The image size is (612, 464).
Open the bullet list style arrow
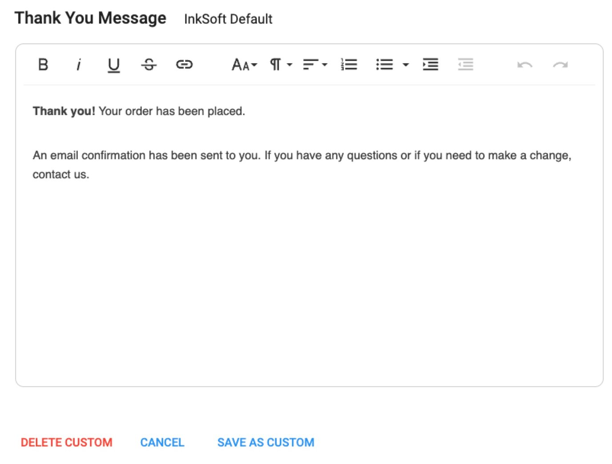pyautogui.click(x=406, y=65)
